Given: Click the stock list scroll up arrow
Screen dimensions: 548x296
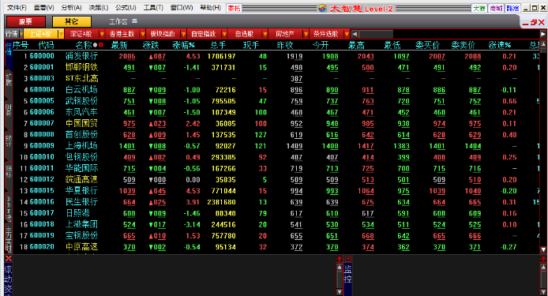Looking at the screenshot, I should click(x=543, y=44).
